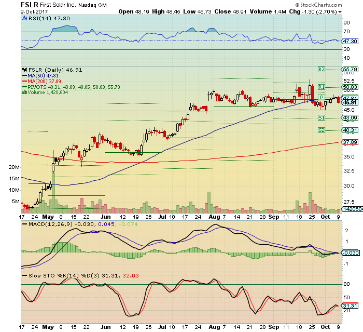Click the Open 48.19 value
Viewport: 363px width, 332px height.
click(x=134, y=11)
